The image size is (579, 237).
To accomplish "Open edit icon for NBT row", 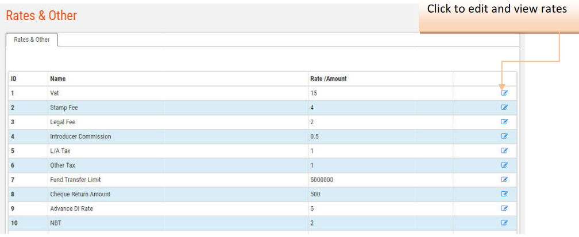I will tap(504, 223).
